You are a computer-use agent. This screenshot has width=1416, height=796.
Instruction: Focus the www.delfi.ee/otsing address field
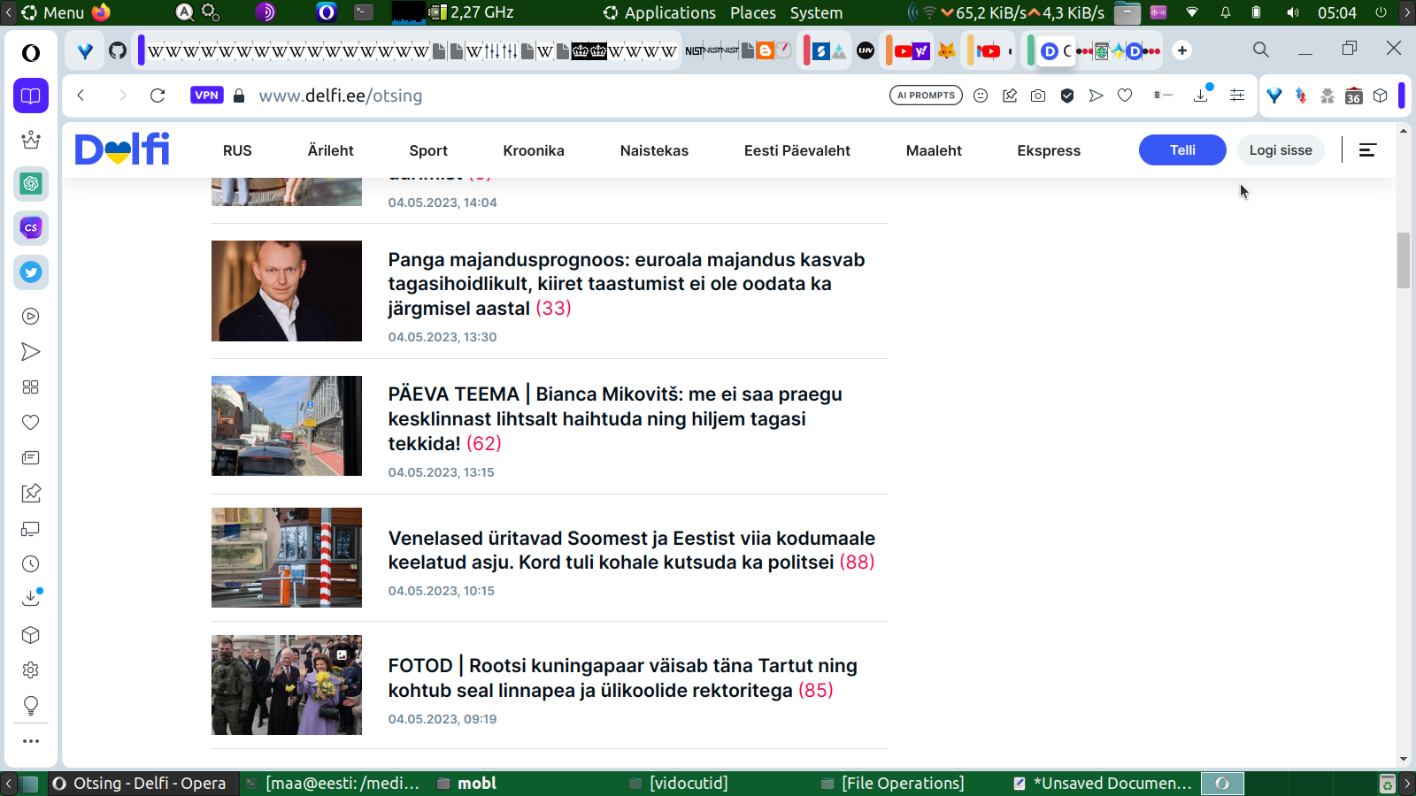(340, 96)
